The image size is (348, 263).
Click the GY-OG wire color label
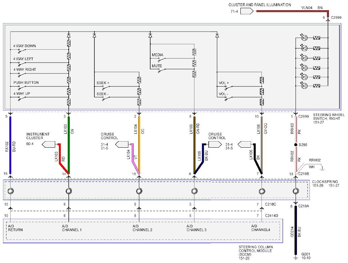click(x=266, y=129)
